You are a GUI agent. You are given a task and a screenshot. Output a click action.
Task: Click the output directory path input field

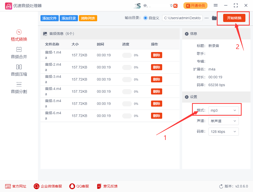point(182,18)
